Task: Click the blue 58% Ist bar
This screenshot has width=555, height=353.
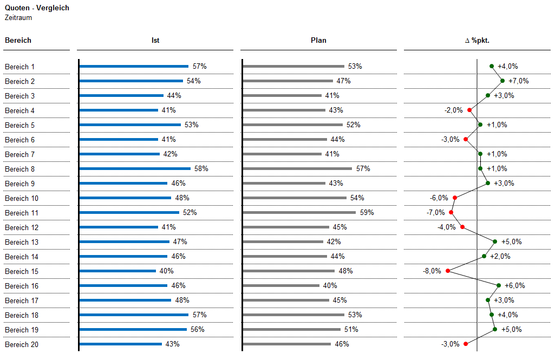Action: (x=135, y=168)
